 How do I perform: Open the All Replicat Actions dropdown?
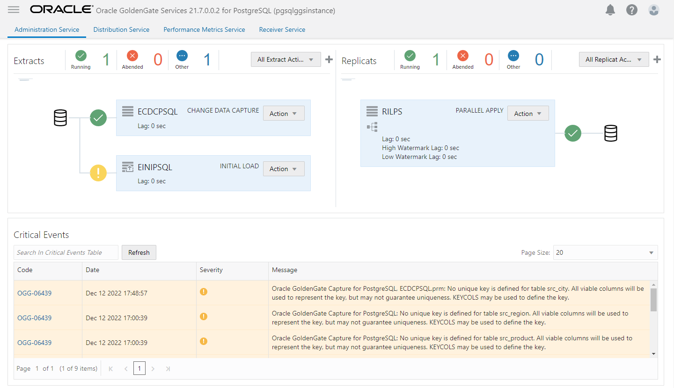point(614,59)
